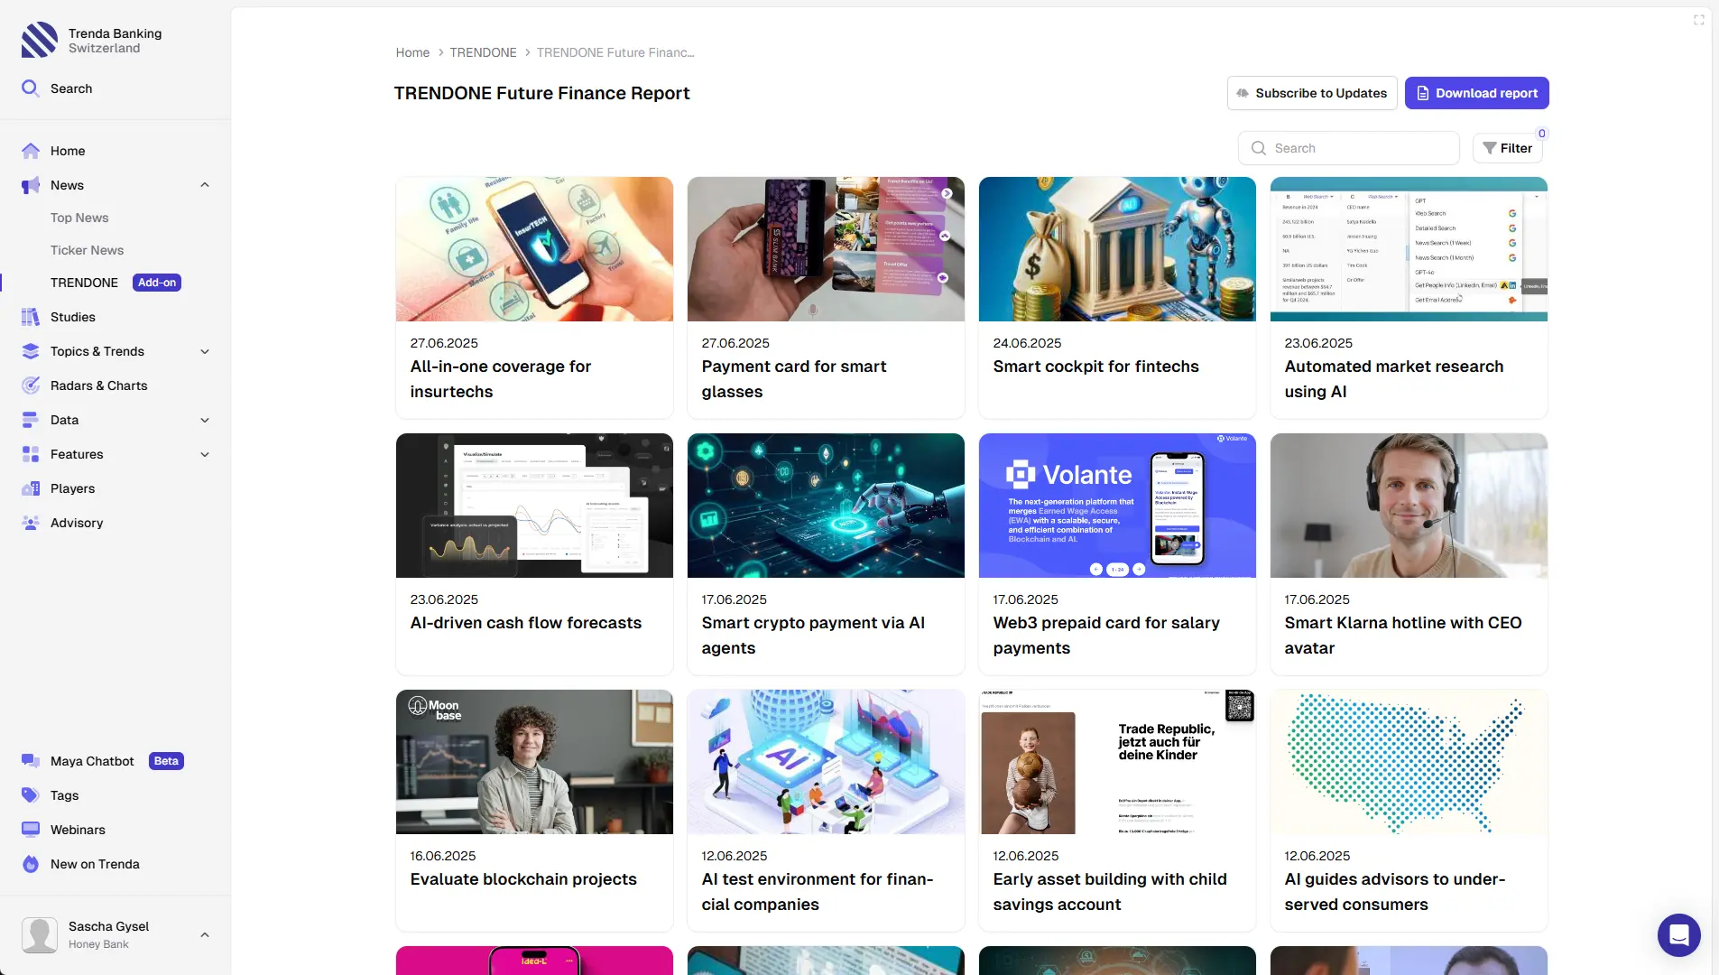Click the New on Trenda flame icon

pyautogui.click(x=31, y=864)
